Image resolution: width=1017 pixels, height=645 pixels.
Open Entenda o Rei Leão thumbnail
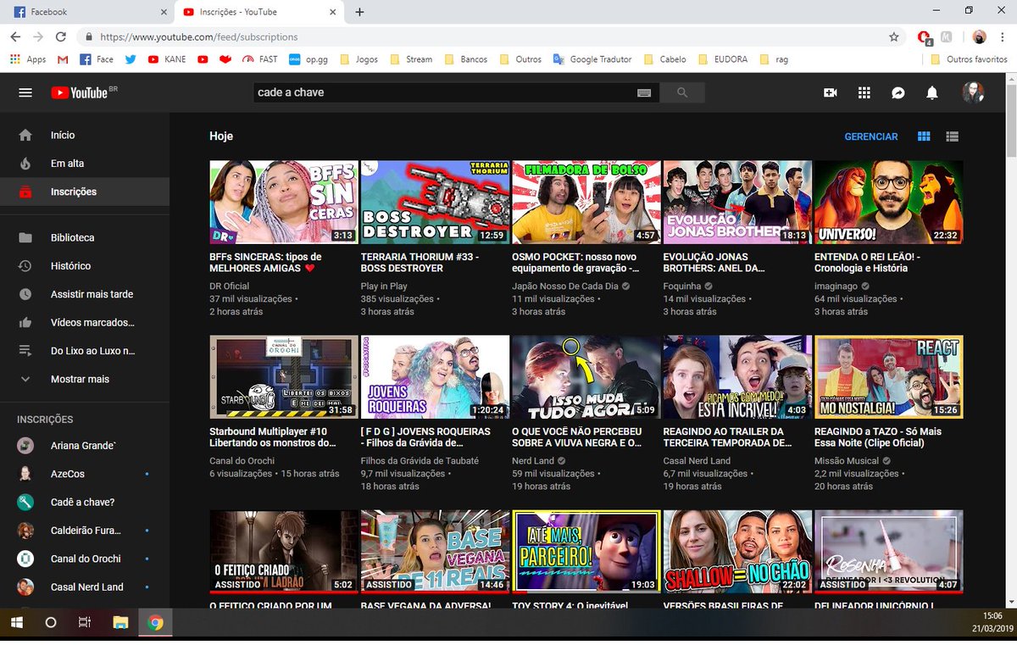click(888, 203)
